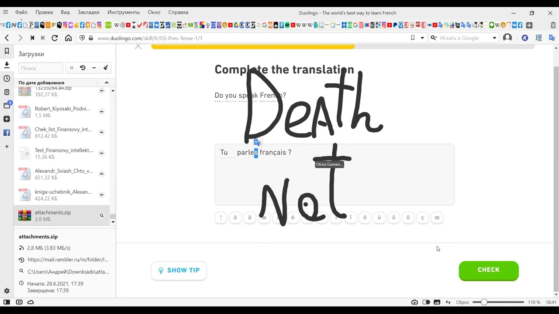Insert the à special character key
The width and height of the screenshot is (559, 314).
(235, 218)
